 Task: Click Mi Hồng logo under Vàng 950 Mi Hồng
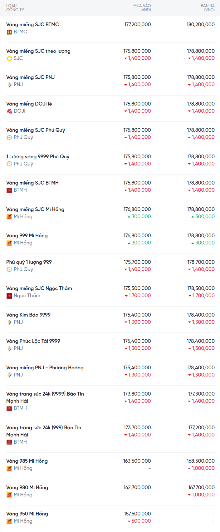click(x=9, y=521)
